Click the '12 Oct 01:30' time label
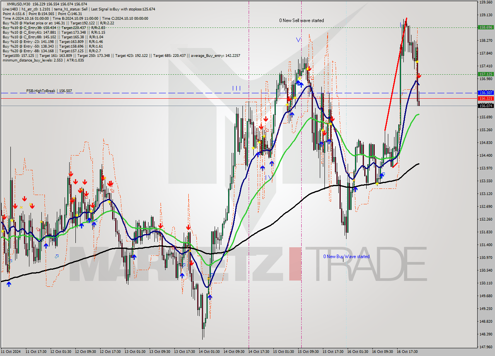This screenshot has width=495, height=356. point(61,352)
